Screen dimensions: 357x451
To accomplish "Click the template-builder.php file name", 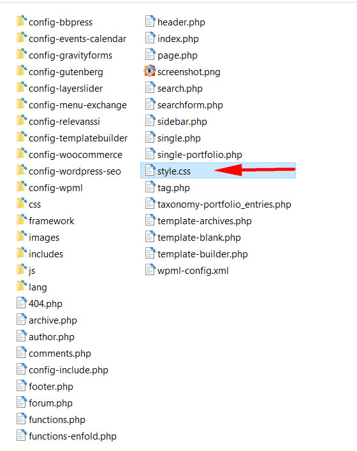I will coord(203,254).
